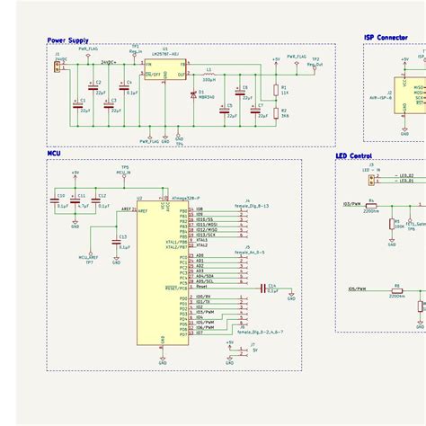Image resolution: width=426 pixels, height=426 pixels.
Task: Select the D1 MBR340 diode symbol
Action: point(193,94)
